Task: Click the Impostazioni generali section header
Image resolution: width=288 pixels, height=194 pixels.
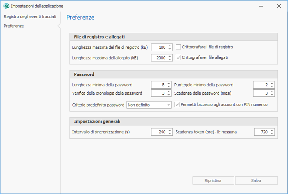Action: [x=174, y=121]
